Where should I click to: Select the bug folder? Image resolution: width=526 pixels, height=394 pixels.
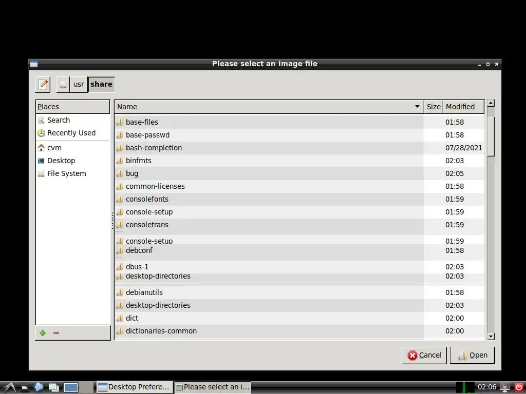point(299,173)
